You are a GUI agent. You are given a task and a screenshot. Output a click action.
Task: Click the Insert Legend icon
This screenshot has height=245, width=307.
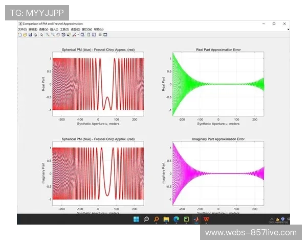pyautogui.click(x=94, y=34)
